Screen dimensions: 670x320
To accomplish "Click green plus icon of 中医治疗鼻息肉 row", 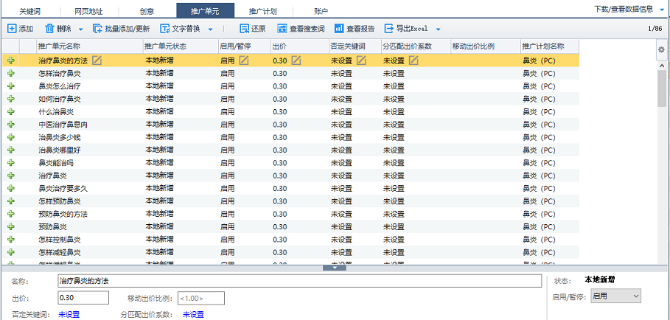I will tap(11, 125).
